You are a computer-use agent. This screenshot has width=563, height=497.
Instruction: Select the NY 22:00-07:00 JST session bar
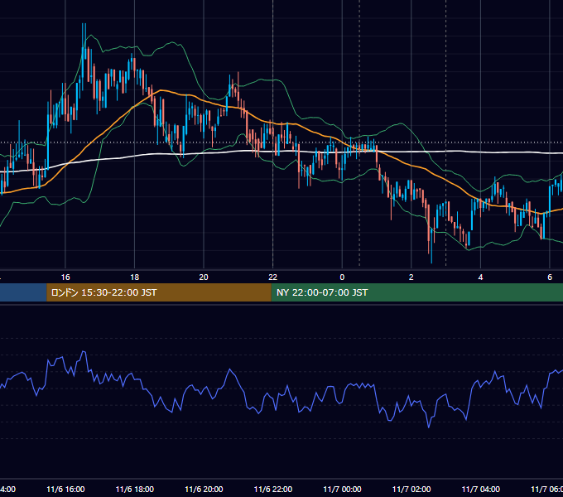click(416, 292)
